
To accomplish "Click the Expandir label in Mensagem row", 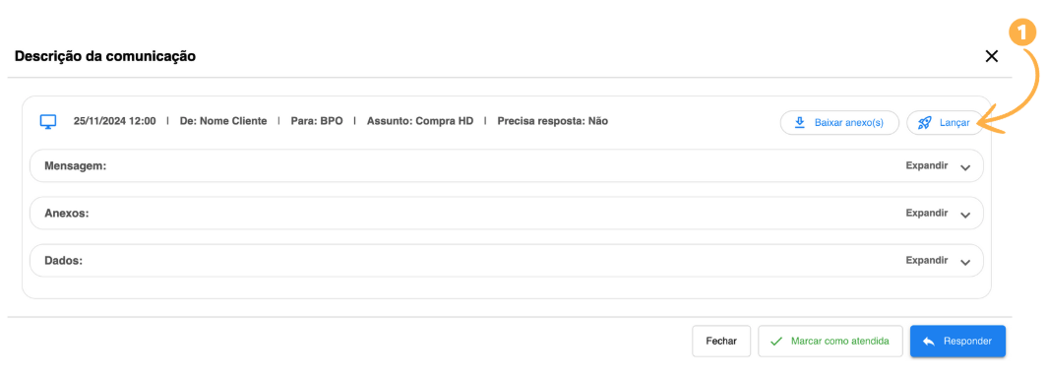I will click(x=926, y=165).
